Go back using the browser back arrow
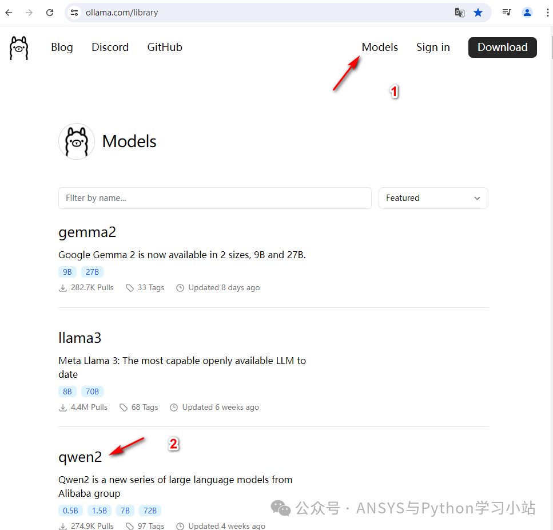 tap(9, 13)
